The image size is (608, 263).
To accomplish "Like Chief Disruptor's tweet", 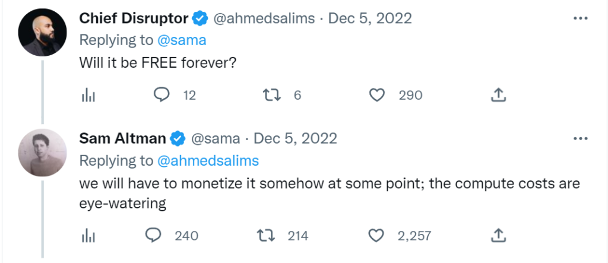I will pyautogui.click(x=377, y=95).
